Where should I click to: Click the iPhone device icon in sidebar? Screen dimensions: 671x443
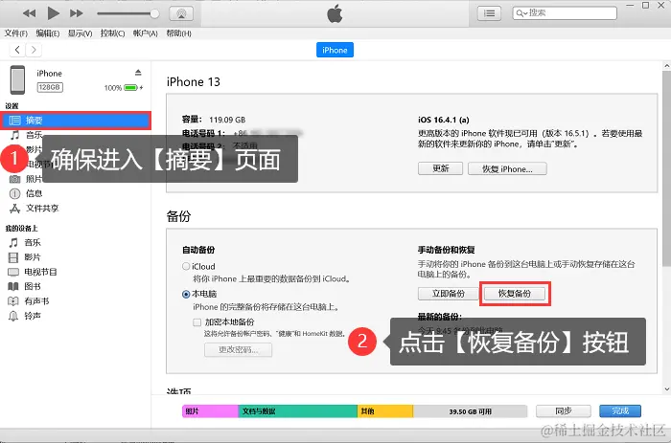[x=17, y=79]
